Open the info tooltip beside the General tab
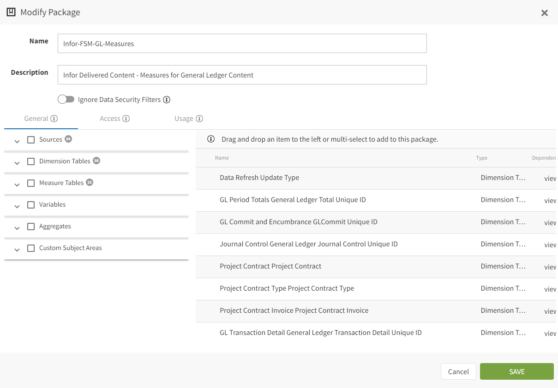Viewport: 558px width, 388px height. (55, 118)
